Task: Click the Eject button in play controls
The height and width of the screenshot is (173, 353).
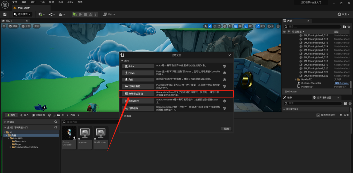Action: coord(91,14)
